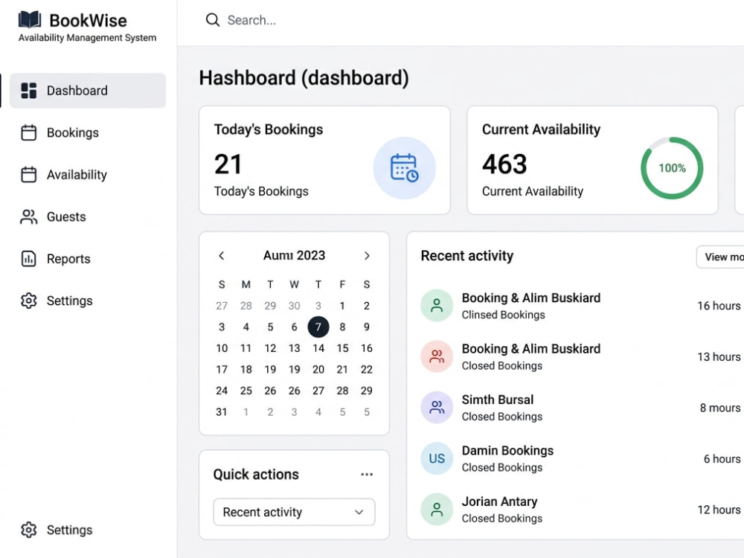Select greyed day 30 of previous month
Screen dimensions: 744x558
pyautogui.click(x=294, y=306)
